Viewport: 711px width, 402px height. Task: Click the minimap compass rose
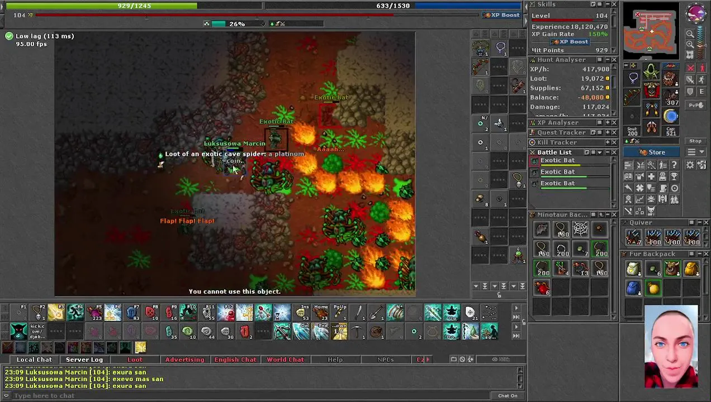[x=696, y=14]
